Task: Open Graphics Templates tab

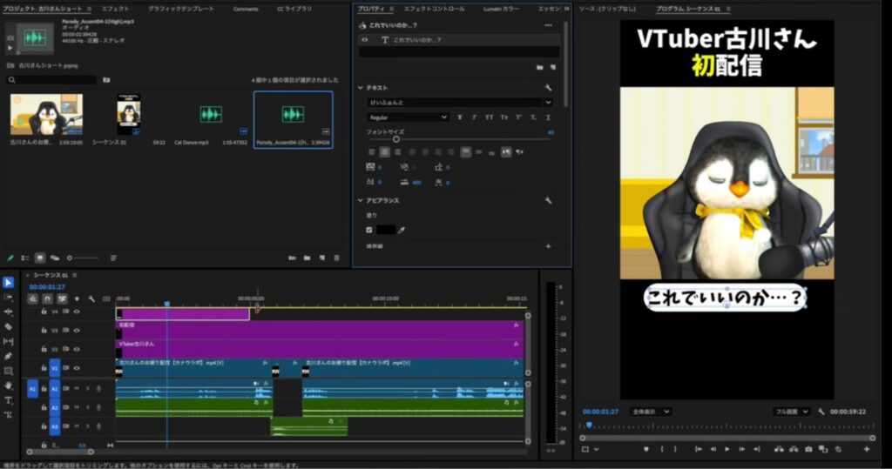Action: pos(181,9)
